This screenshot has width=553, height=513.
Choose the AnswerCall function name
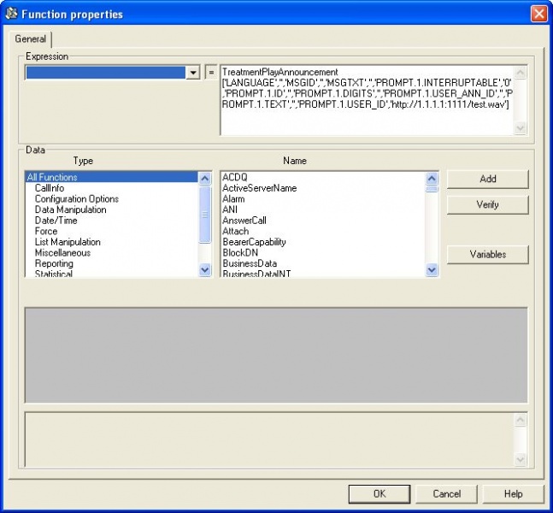click(x=244, y=221)
